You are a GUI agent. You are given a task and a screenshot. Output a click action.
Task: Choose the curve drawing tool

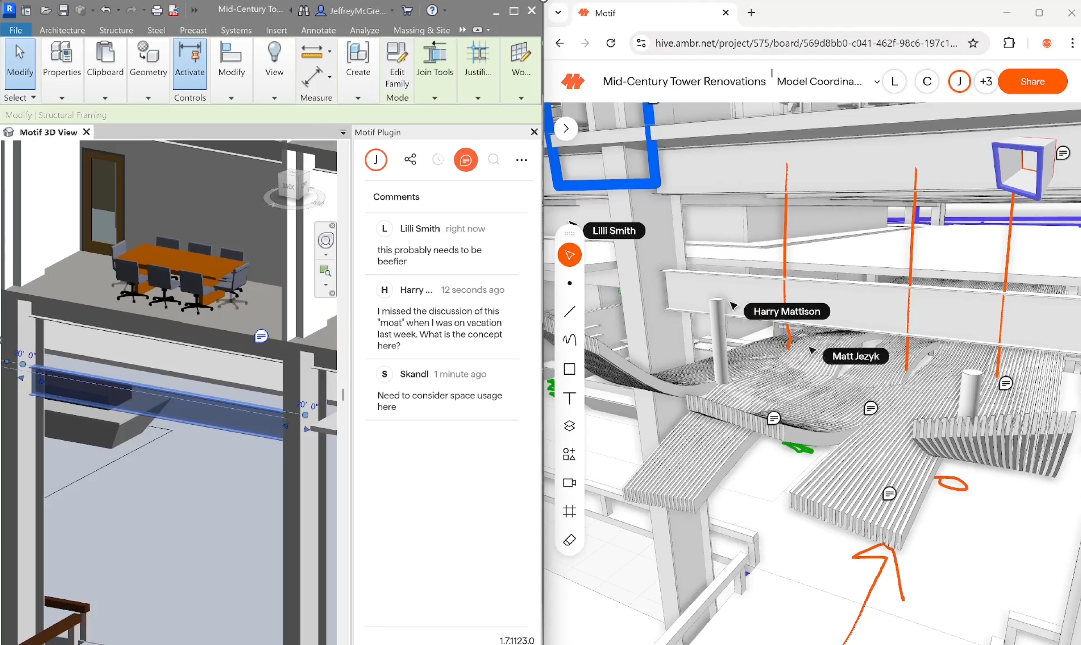click(569, 339)
